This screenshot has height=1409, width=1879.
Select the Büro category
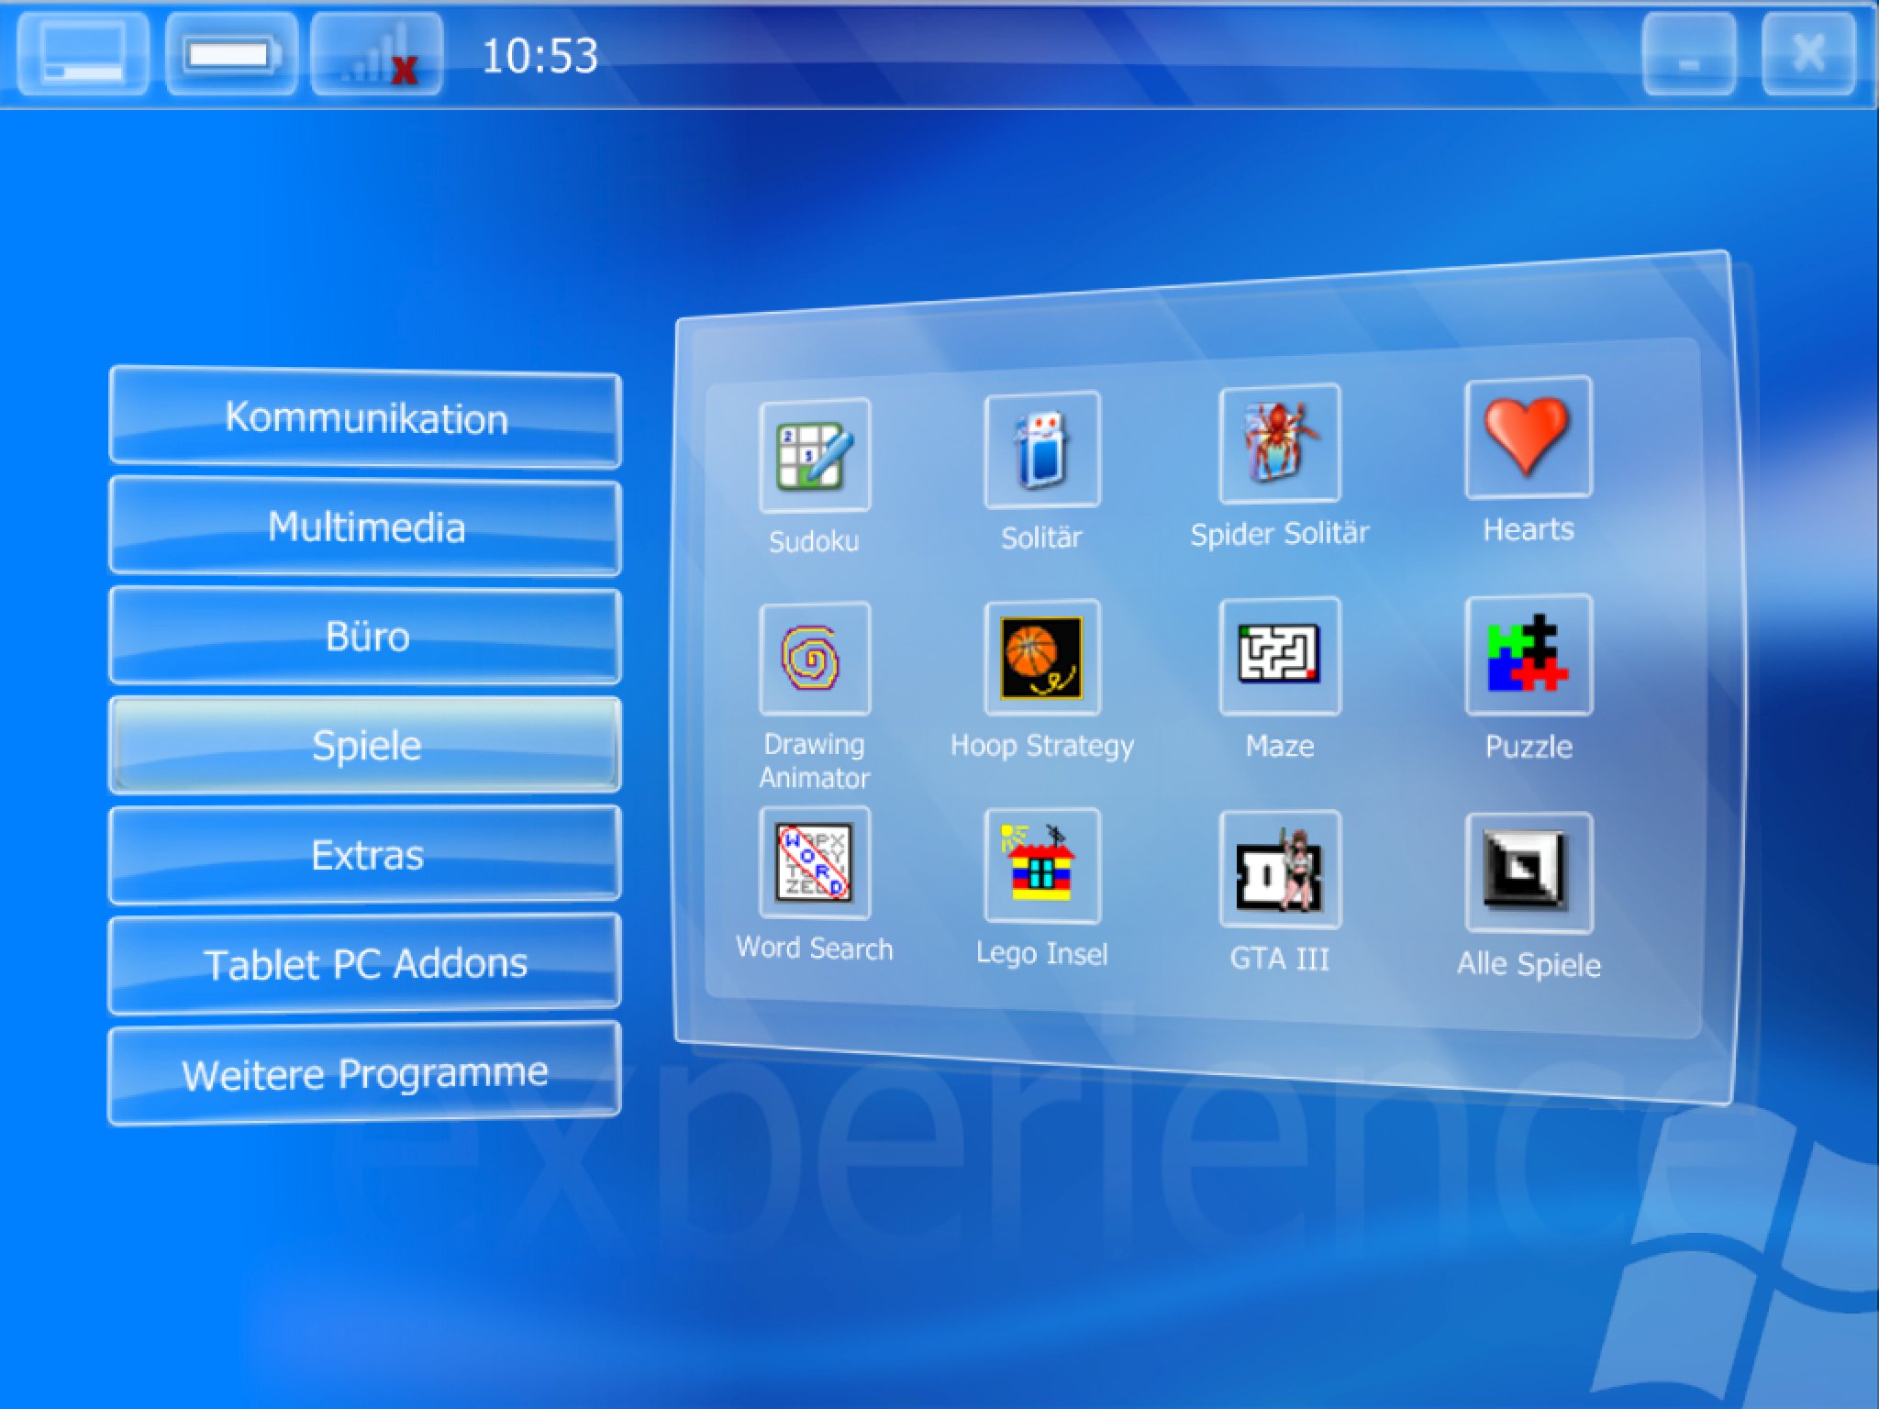pyautogui.click(x=365, y=636)
